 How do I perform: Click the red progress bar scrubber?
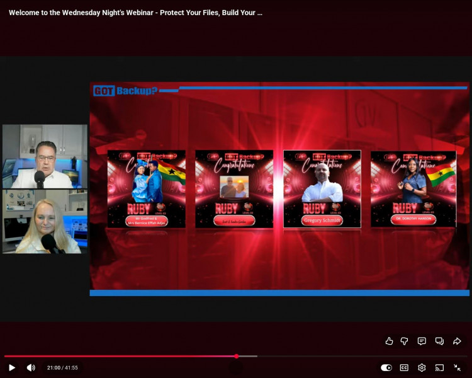coord(237,356)
